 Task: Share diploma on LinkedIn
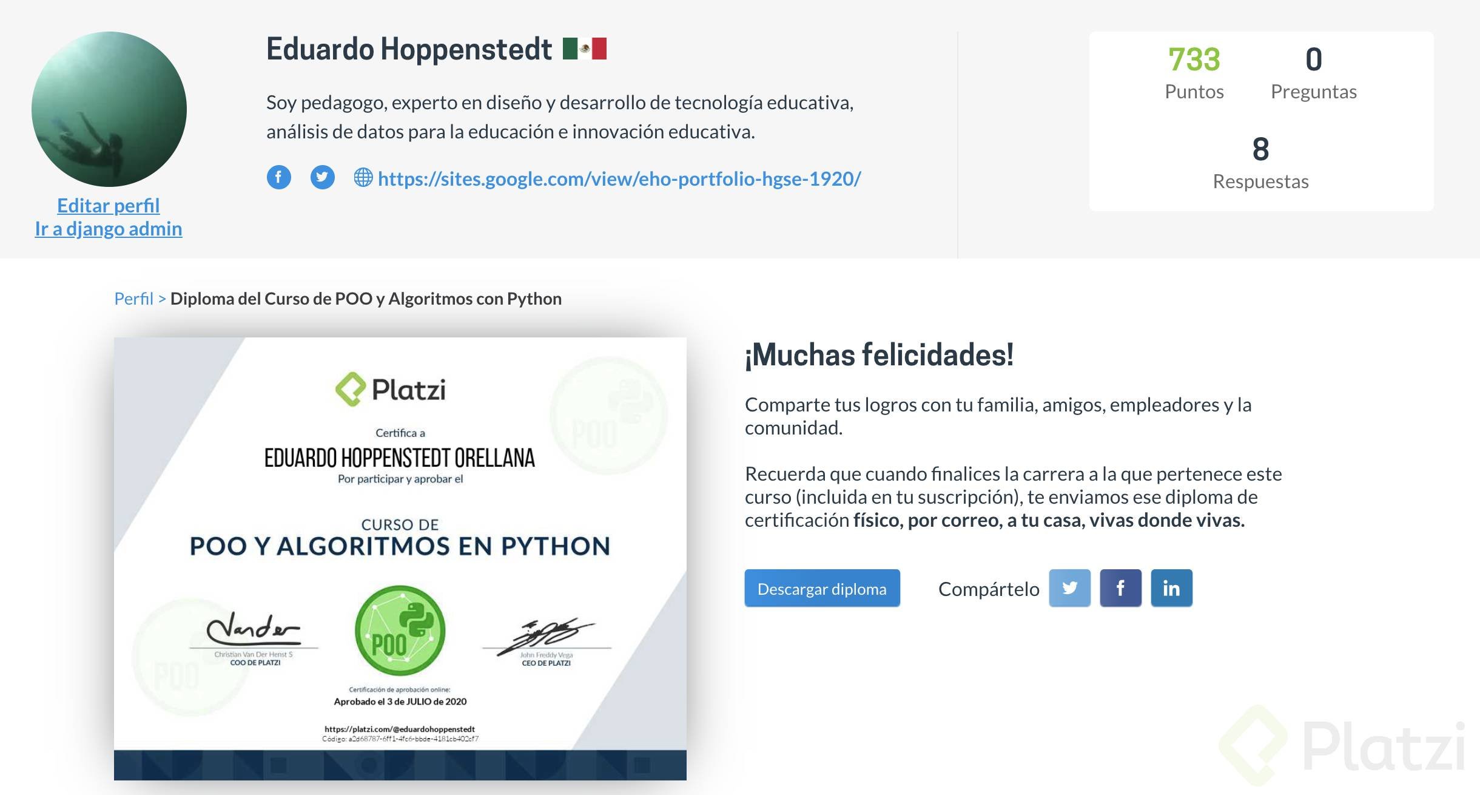pos(1172,588)
